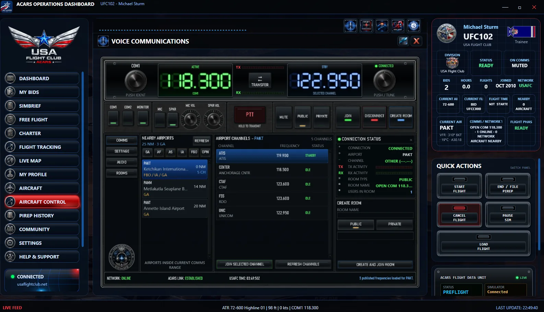Open the SETTINGS tab in comms panel

pos(122,151)
